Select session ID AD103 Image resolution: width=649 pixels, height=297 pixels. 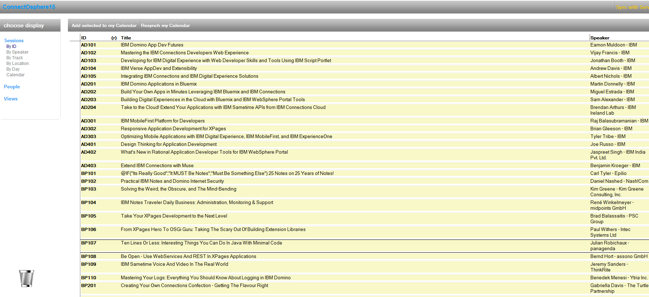88,61
